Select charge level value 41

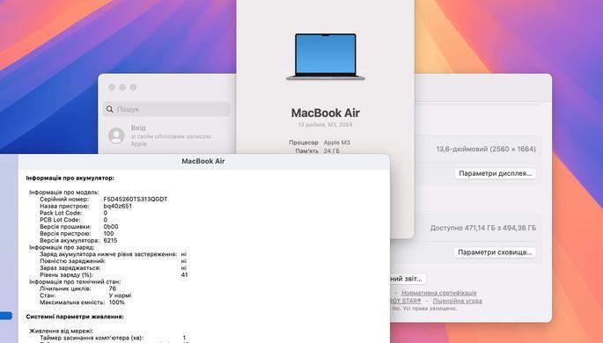[185, 274]
